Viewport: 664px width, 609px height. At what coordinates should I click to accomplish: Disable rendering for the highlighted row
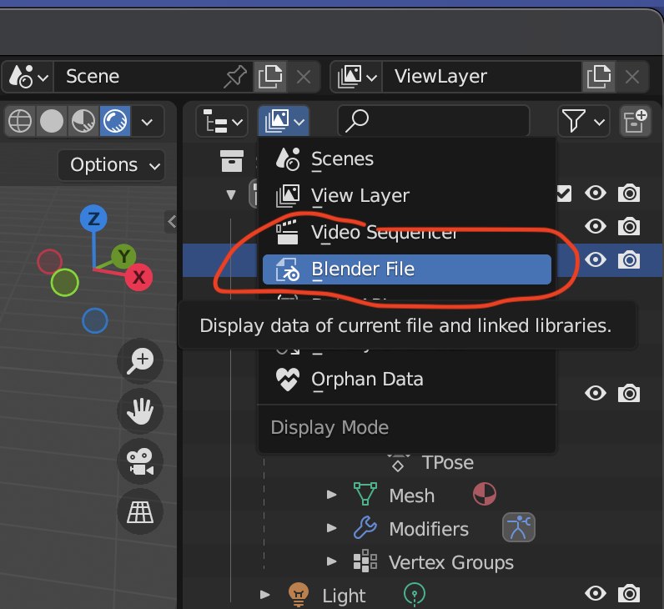(x=629, y=259)
